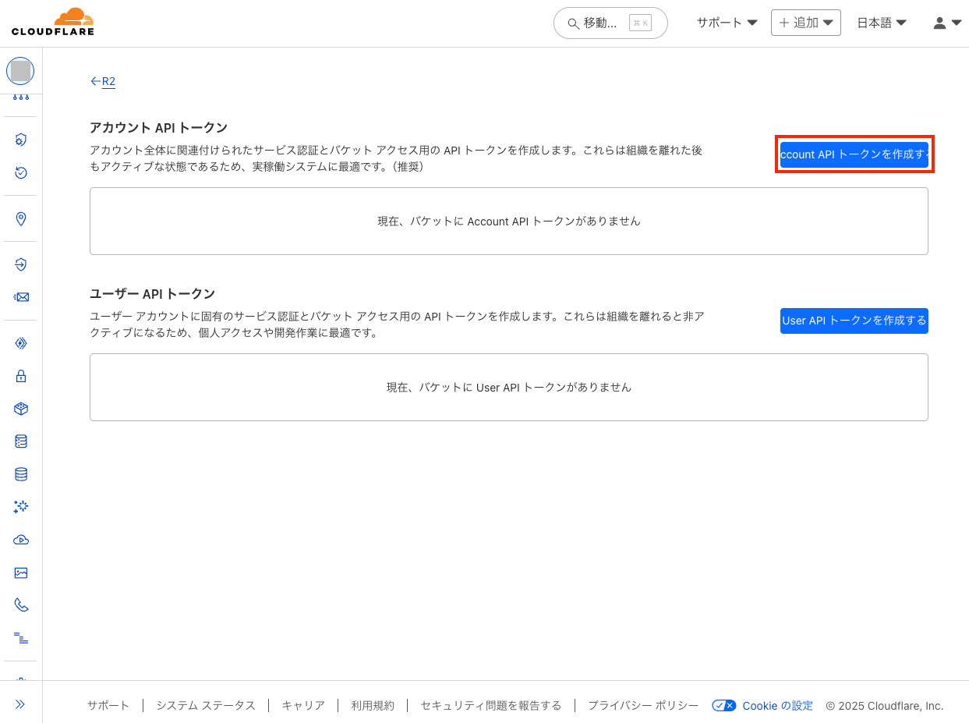Click the Account API トークンを作成する button
Screen dimensions: 969x723
[854, 154]
